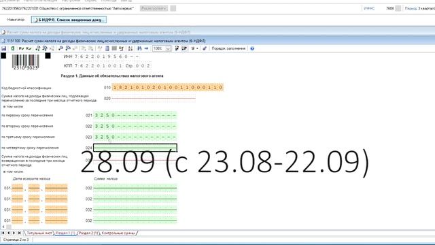
Task: Click the ИФНС code 7608
Action: [x=389, y=8]
